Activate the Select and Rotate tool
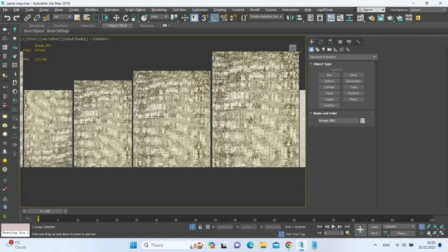The image size is (448, 252). [126, 18]
